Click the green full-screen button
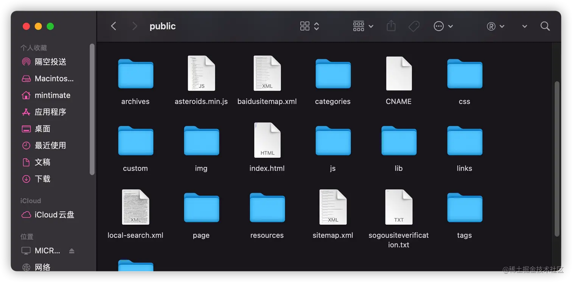The width and height of the screenshot is (572, 282). point(50,26)
